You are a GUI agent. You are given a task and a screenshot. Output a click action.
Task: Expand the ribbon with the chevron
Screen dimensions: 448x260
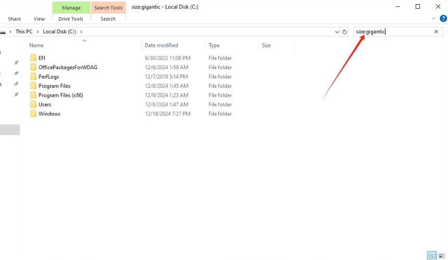pos(434,19)
